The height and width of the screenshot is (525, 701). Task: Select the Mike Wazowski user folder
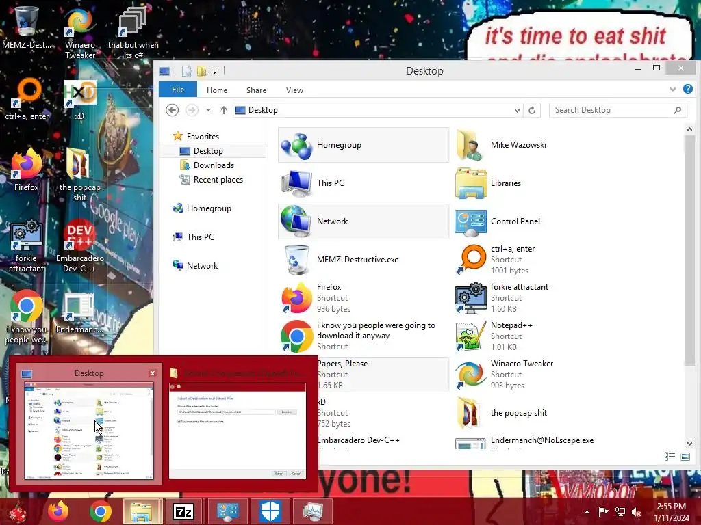pos(537,145)
